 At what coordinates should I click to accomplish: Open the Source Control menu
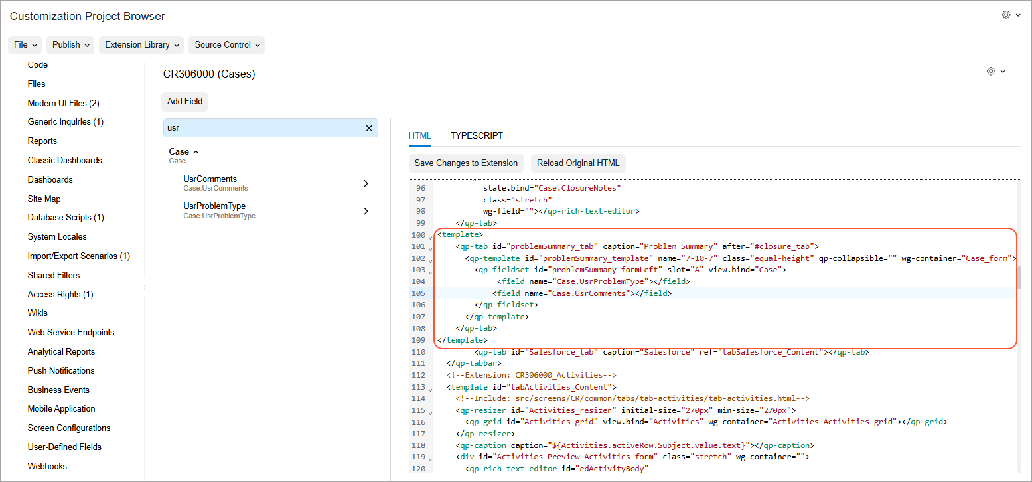[227, 45]
